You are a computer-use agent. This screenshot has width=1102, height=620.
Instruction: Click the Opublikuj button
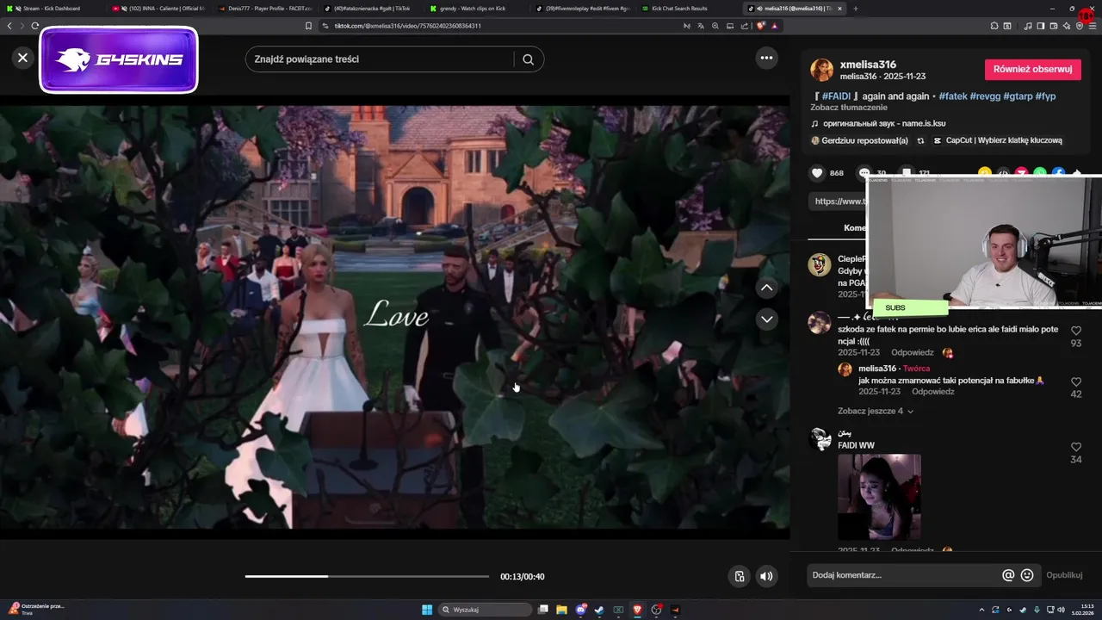pyautogui.click(x=1064, y=575)
